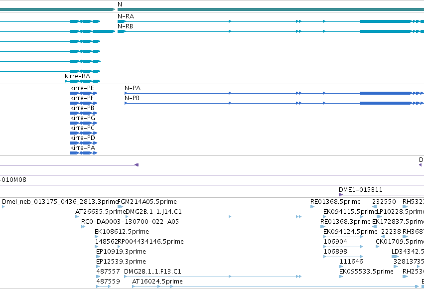Screen dimensions: 424x289
Task: Click the DMG2B.1_1.F13.C1 feature label
Action: click(x=152, y=272)
